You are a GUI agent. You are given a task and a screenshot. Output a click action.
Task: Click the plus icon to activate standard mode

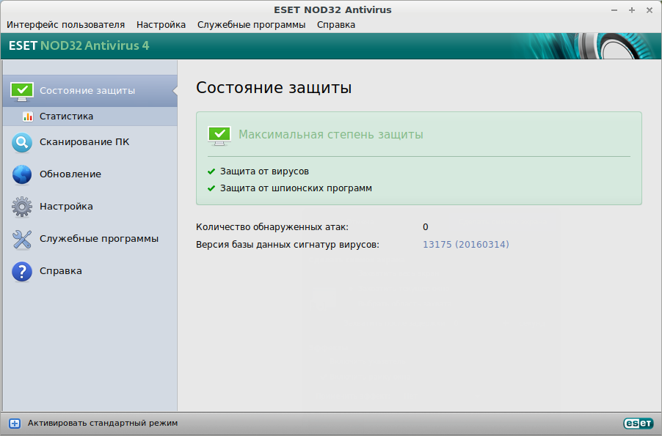click(14, 423)
